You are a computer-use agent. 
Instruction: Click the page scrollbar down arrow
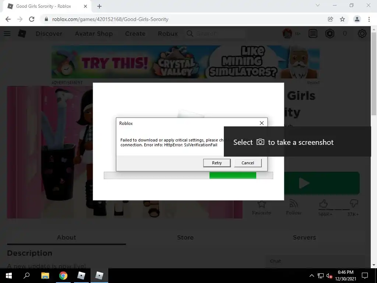[x=374, y=265]
